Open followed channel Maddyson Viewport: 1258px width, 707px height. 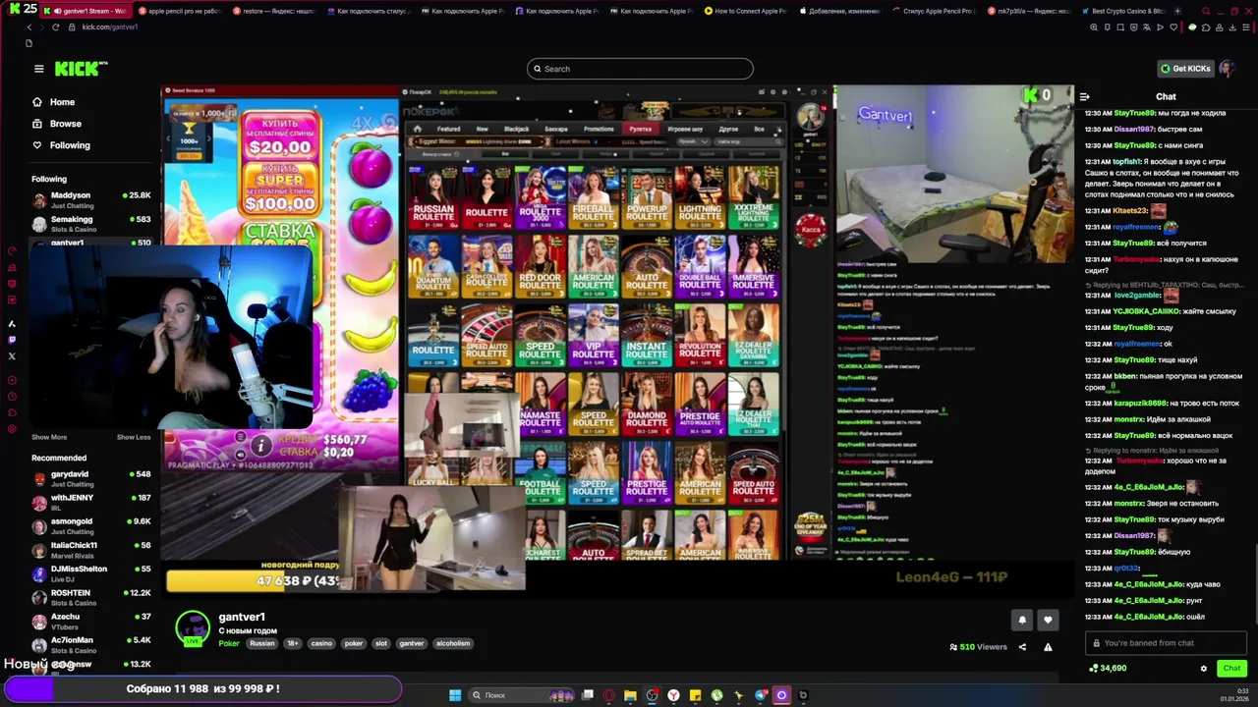pyautogui.click(x=90, y=199)
